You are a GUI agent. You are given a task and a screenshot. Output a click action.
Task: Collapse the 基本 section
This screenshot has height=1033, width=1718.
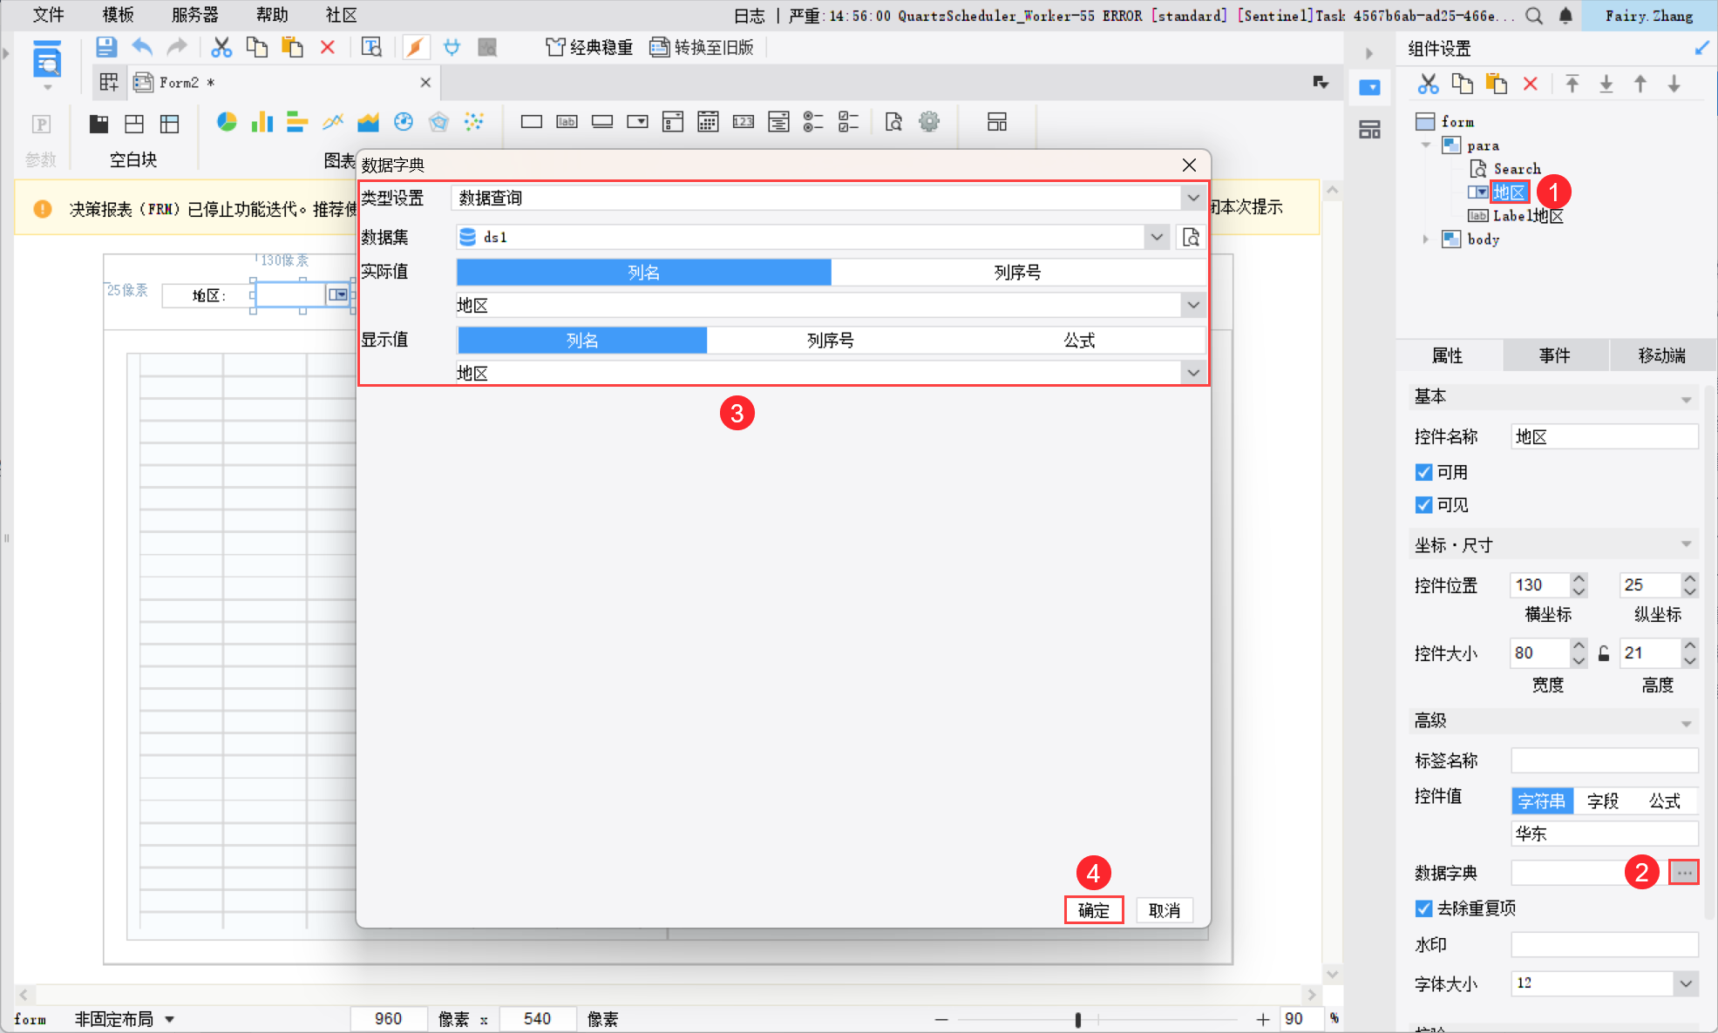1687,399
